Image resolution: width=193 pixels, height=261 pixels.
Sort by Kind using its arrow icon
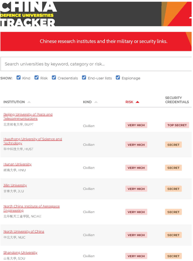[96, 102]
